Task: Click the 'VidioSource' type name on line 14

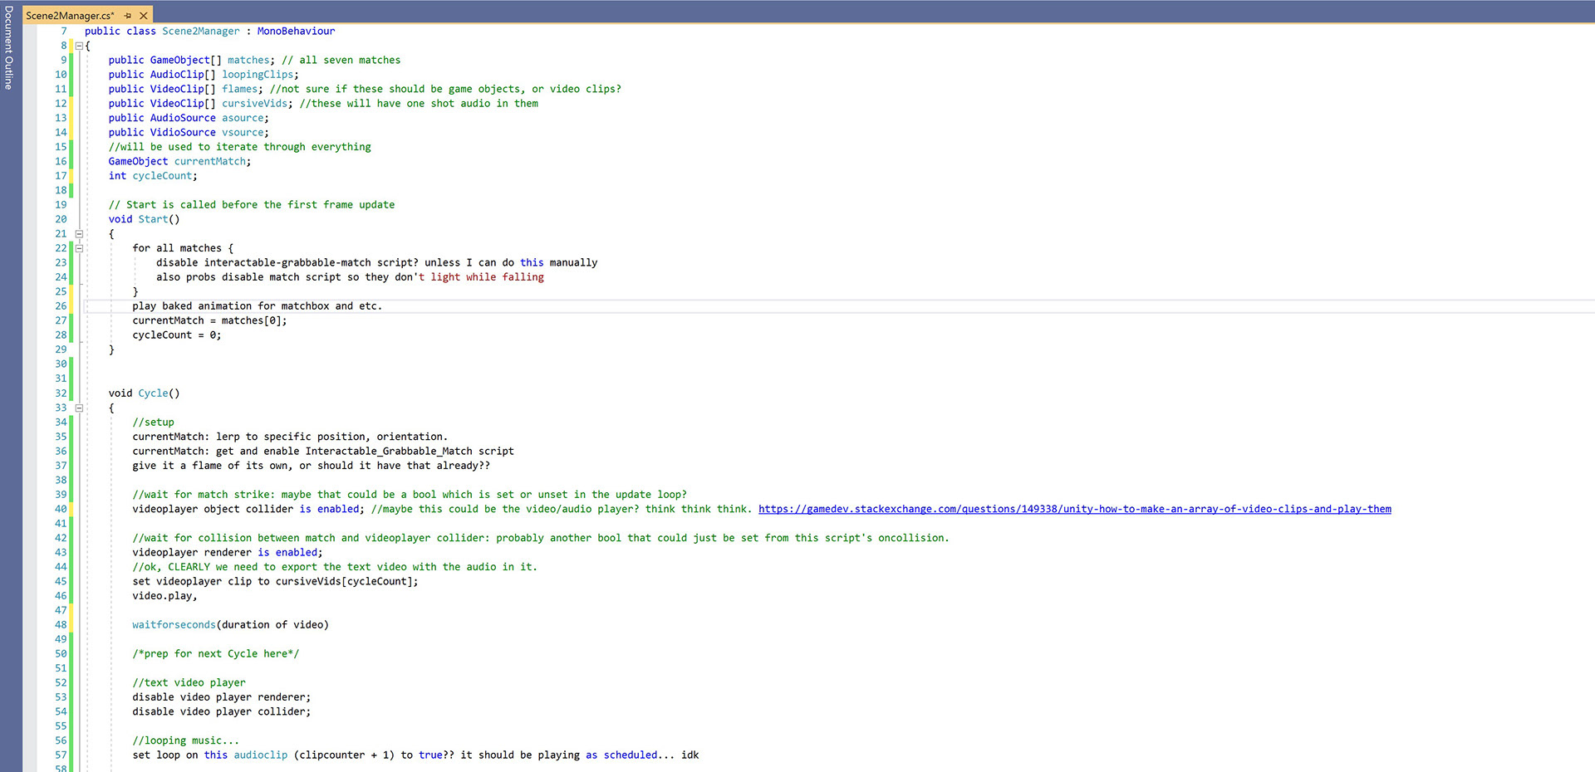Action: coord(183,132)
